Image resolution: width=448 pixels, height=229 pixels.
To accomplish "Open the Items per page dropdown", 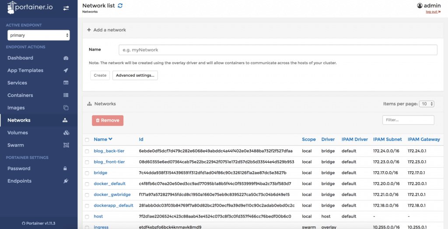I will (427, 104).
